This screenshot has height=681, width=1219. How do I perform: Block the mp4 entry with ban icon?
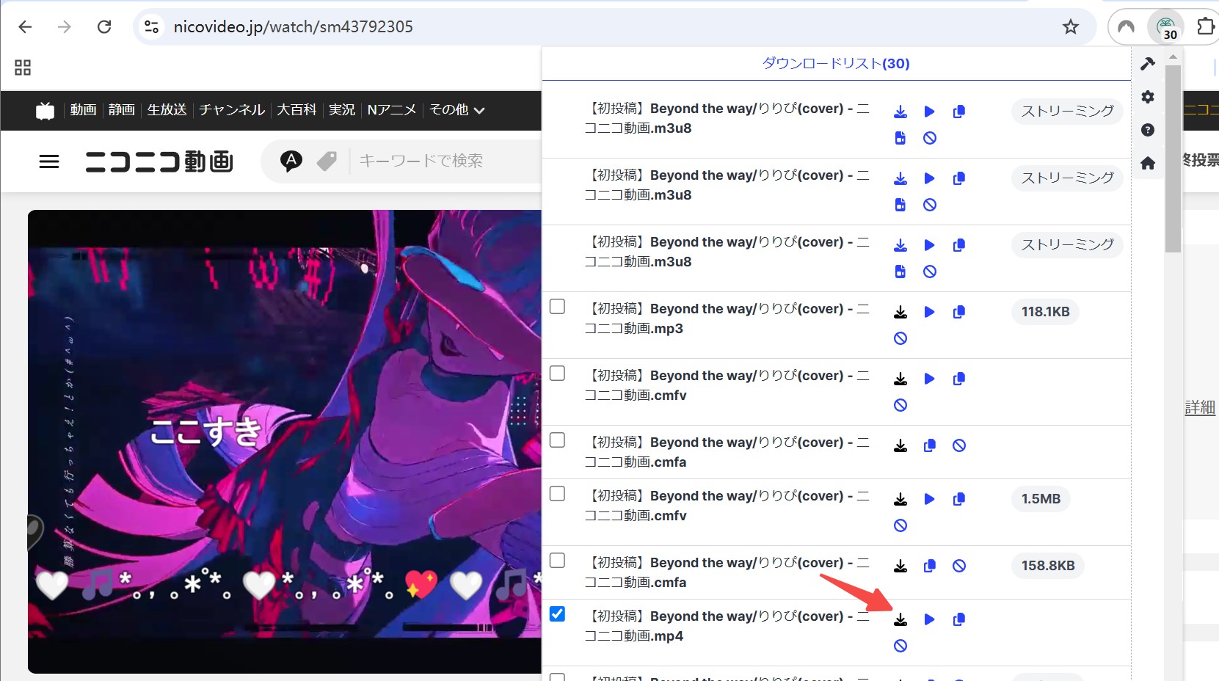(900, 646)
